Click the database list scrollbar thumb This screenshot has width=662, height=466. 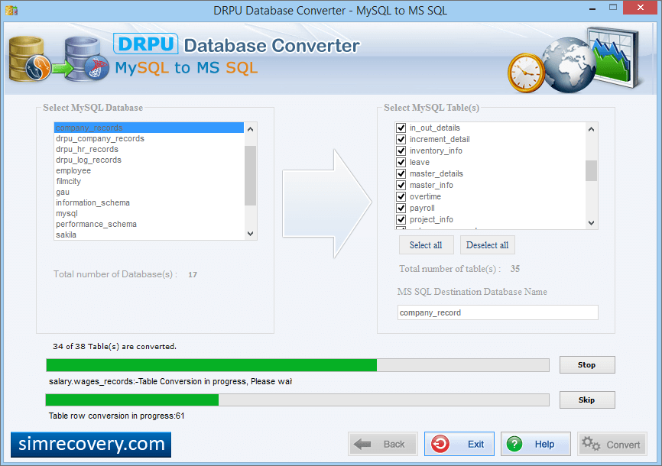pos(251,176)
